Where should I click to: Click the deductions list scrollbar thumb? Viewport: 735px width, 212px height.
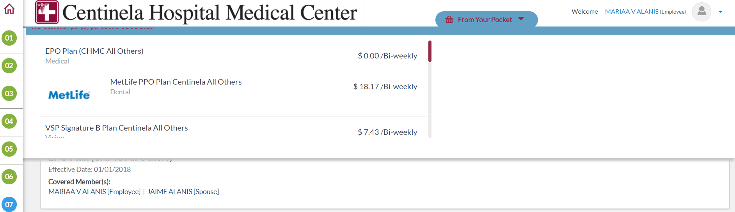click(x=430, y=51)
